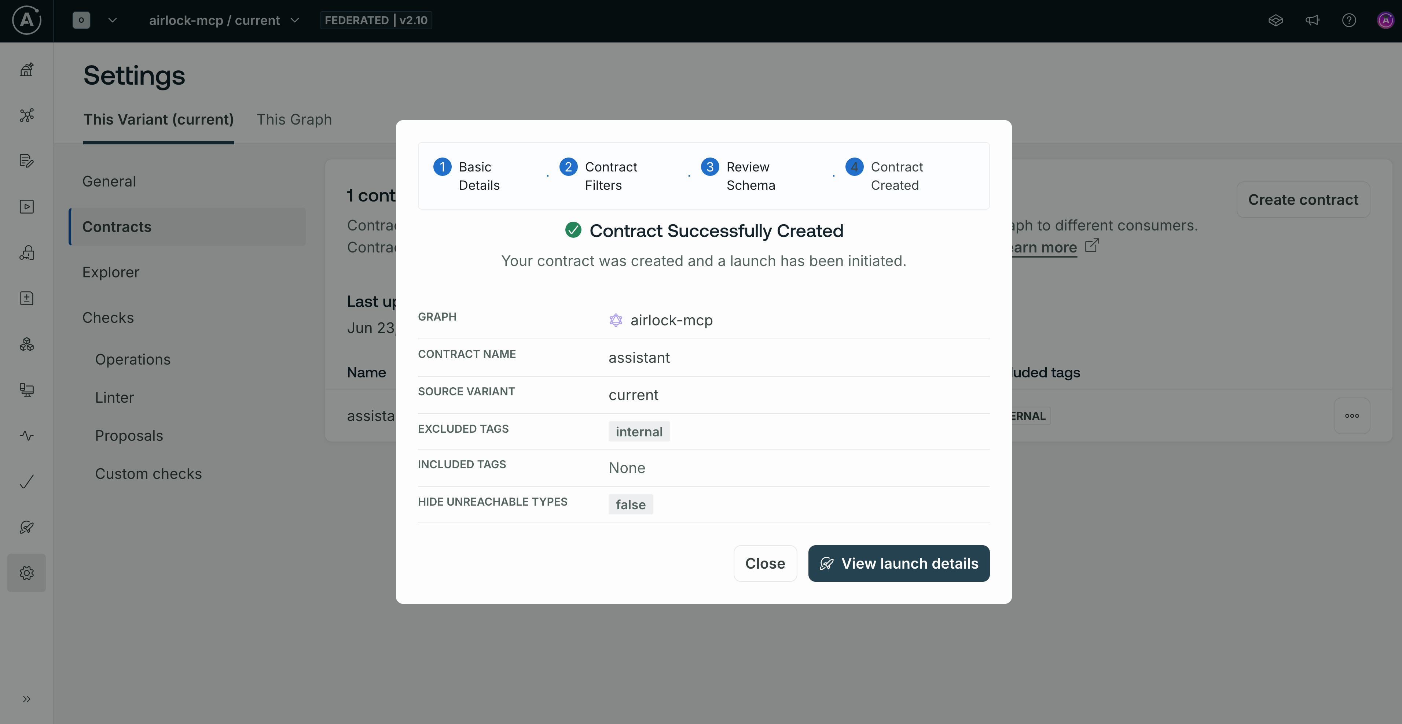Open Checks via the checkmark sidebar icon

pyautogui.click(x=27, y=481)
